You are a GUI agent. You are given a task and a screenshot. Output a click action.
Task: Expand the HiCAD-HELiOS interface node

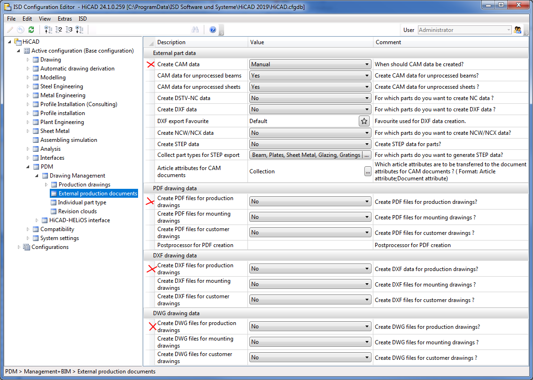click(x=37, y=220)
